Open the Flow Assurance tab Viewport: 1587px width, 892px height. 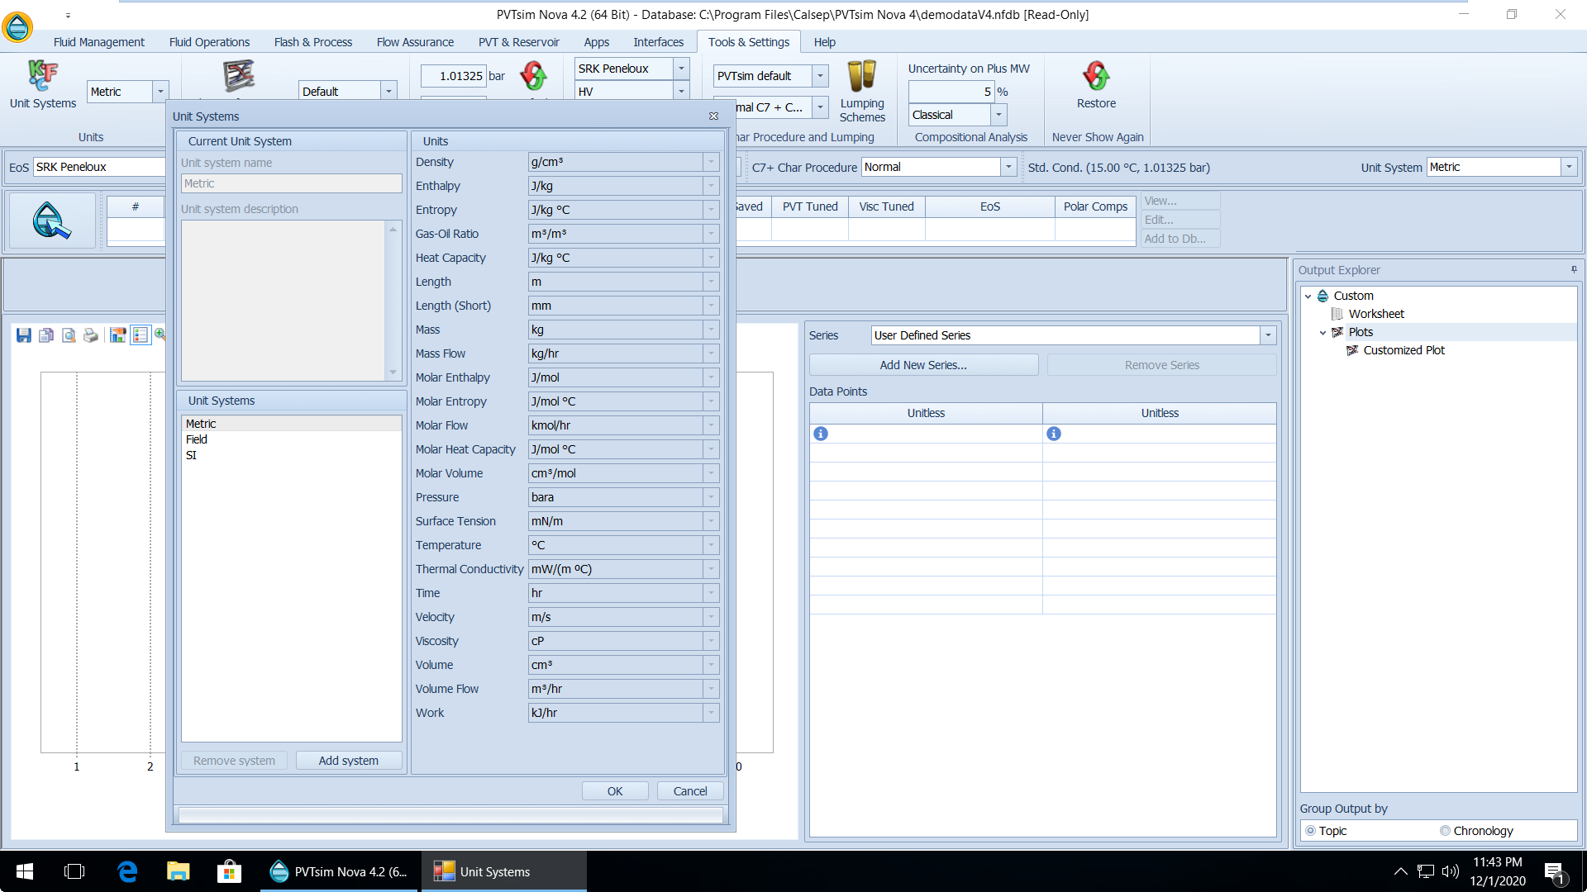415,42
